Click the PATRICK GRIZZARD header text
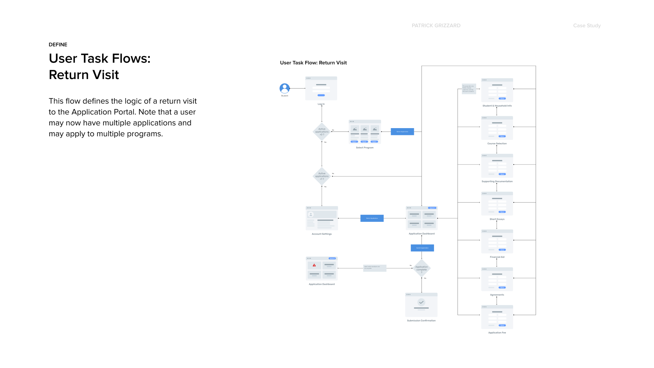 436,26
